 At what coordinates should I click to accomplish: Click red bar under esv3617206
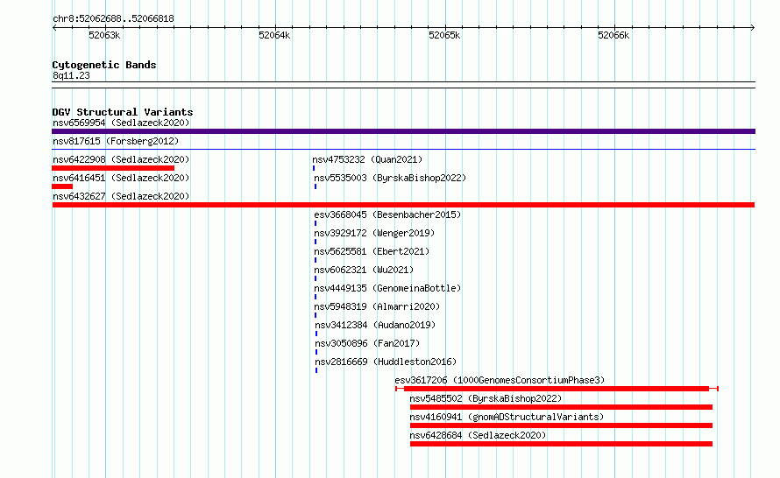click(x=557, y=389)
